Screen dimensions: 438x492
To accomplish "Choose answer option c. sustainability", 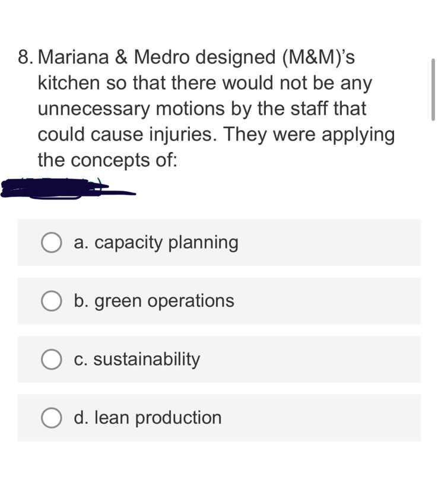I will coord(137,359).
